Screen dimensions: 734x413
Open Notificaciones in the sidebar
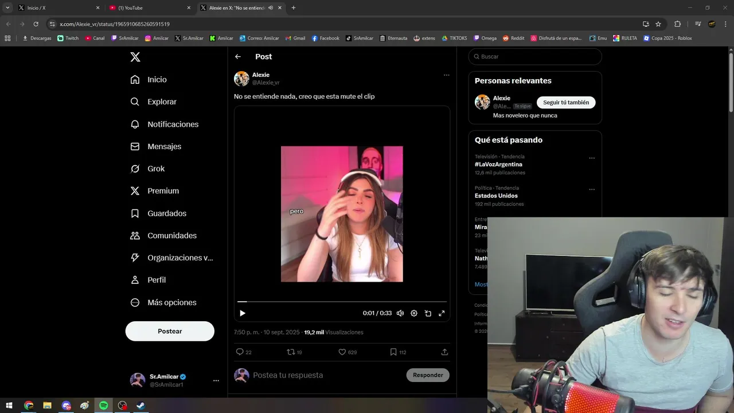[x=165, y=124]
